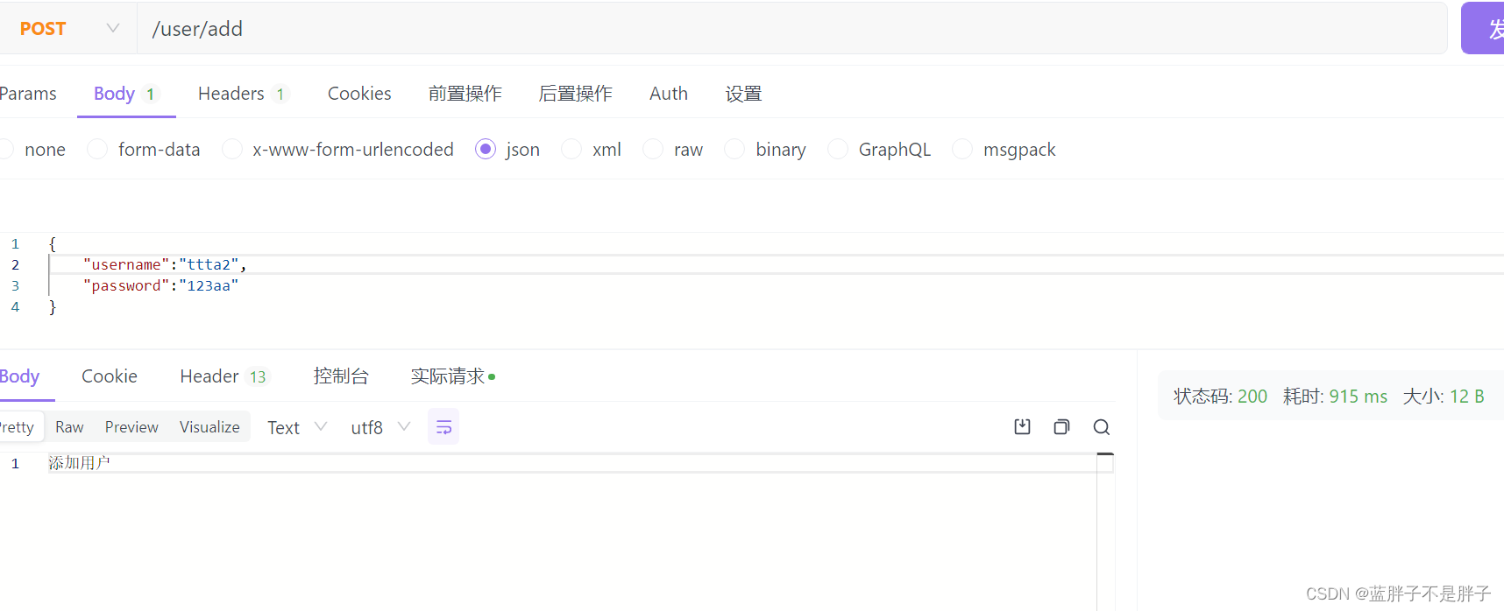1504x611 pixels.
Task: Click the 添加用户 response text
Action: click(79, 463)
